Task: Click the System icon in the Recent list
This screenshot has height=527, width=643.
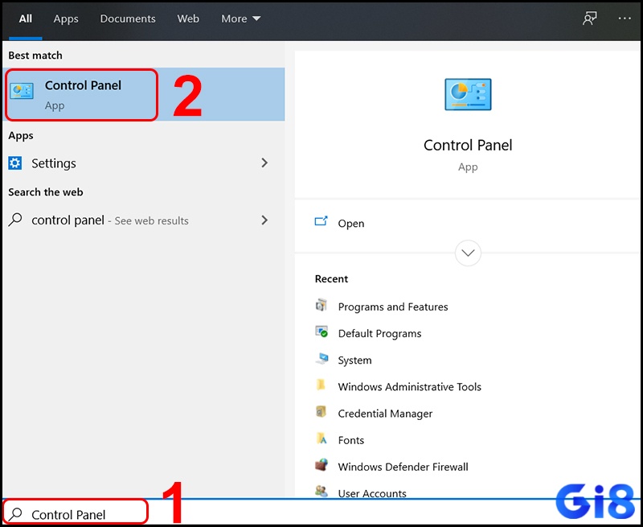Action: point(322,359)
